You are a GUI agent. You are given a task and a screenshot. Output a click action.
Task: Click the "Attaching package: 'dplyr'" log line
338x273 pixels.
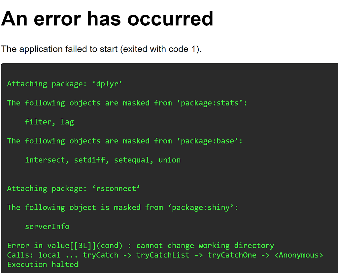click(65, 84)
